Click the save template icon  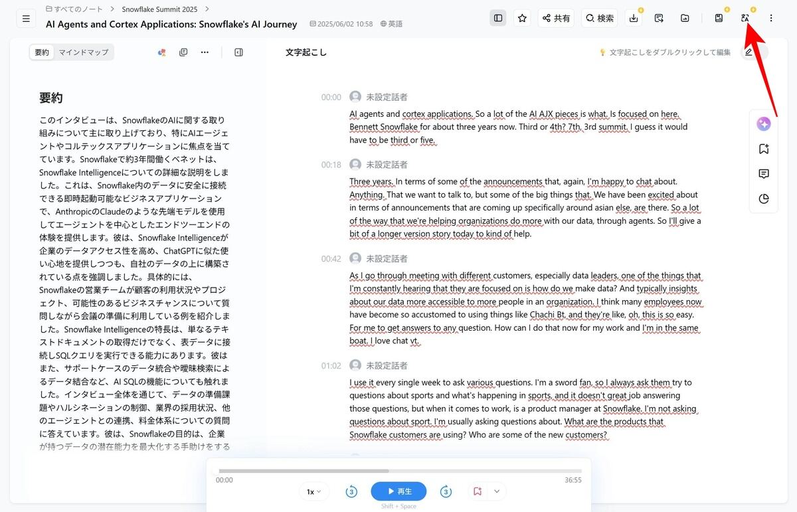tap(719, 18)
